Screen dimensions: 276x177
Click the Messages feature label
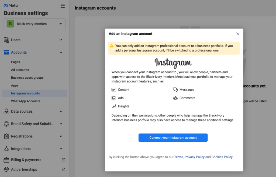[x=187, y=90]
